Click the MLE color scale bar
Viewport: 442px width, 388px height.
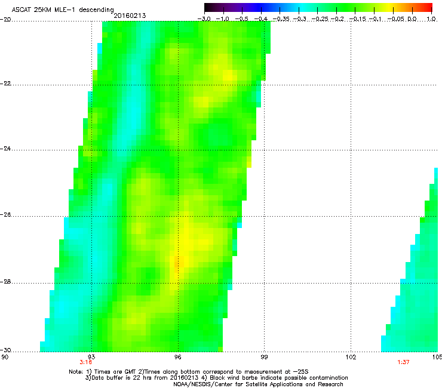(318, 8)
